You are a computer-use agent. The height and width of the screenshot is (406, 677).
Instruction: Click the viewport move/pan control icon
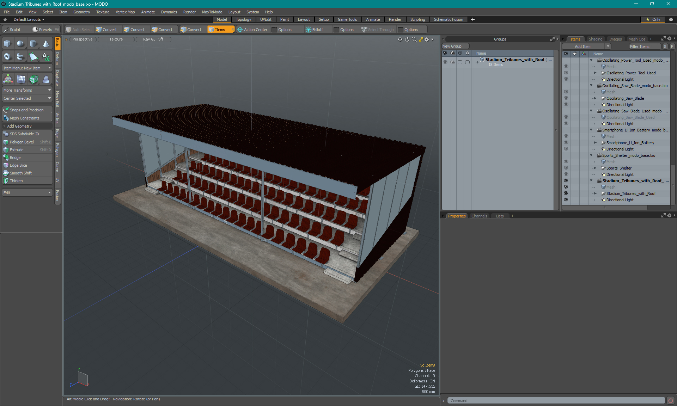tap(400, 39)
